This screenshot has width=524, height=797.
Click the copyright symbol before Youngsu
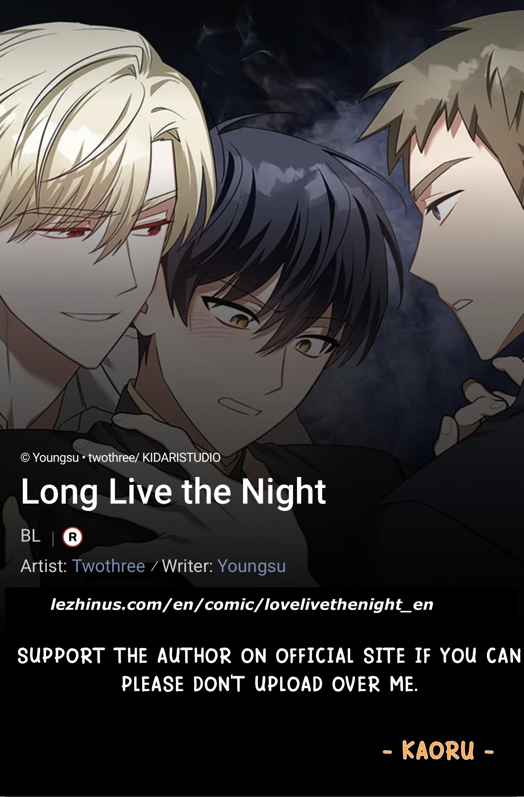[25, 458]
